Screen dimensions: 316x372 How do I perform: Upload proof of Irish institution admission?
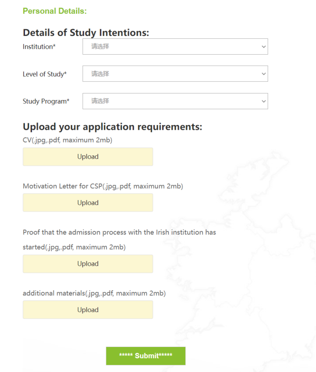click(x=88, y=264)
